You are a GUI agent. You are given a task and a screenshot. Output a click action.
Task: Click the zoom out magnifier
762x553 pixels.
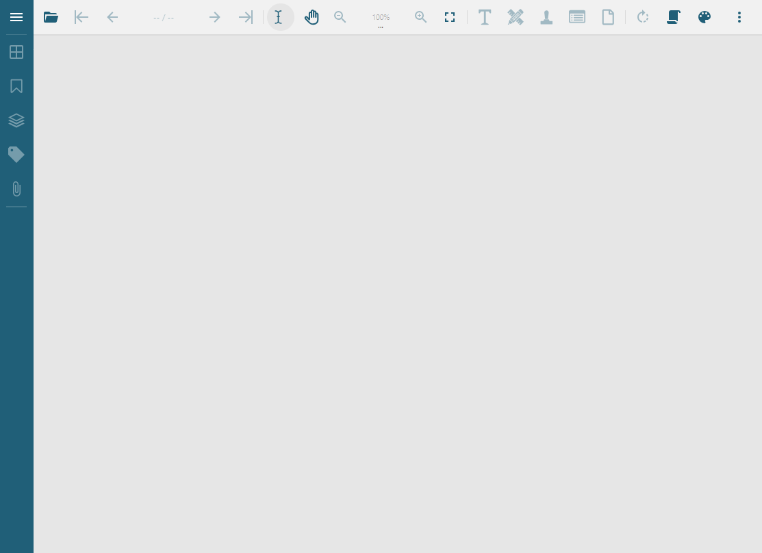coord(340,17)
